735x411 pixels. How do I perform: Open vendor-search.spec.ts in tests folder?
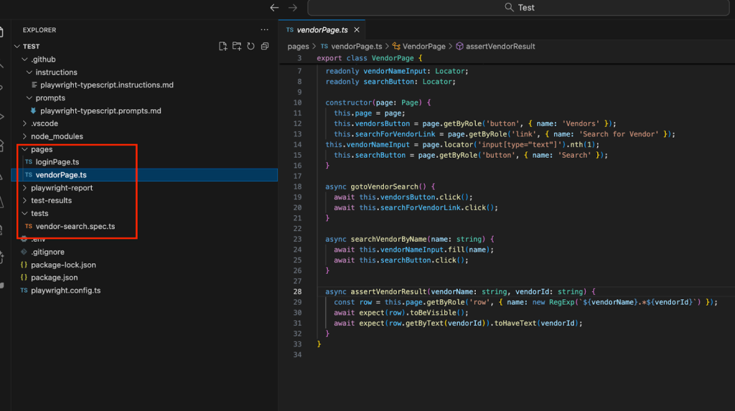(75, 227)
